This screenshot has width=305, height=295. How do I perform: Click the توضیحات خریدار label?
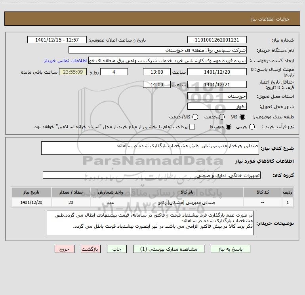click(x=275, y=223)
